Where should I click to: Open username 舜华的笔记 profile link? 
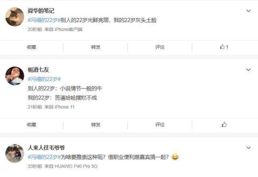coord(41,11)
